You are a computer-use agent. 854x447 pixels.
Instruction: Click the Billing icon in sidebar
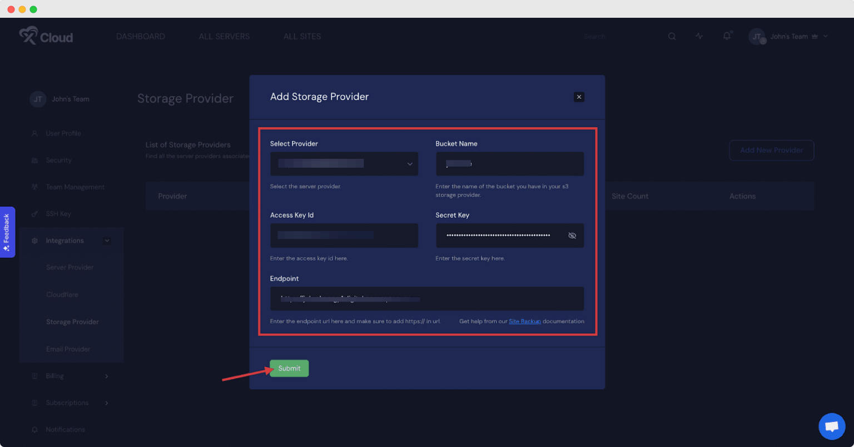[34, 376]
